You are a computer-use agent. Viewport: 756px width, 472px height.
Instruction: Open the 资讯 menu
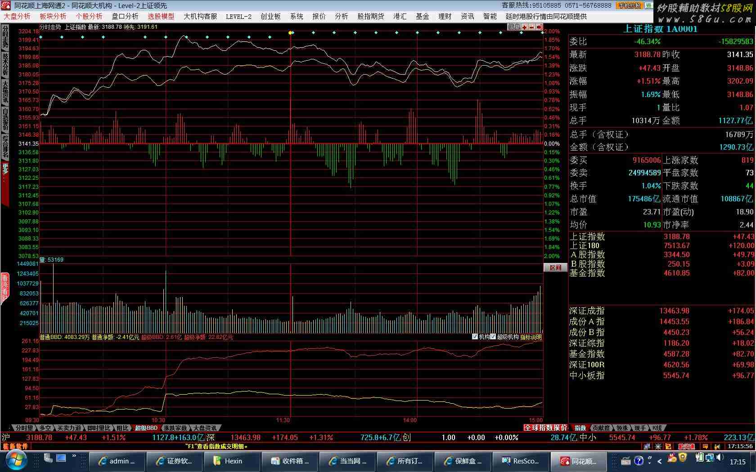(x=468, y=16)
